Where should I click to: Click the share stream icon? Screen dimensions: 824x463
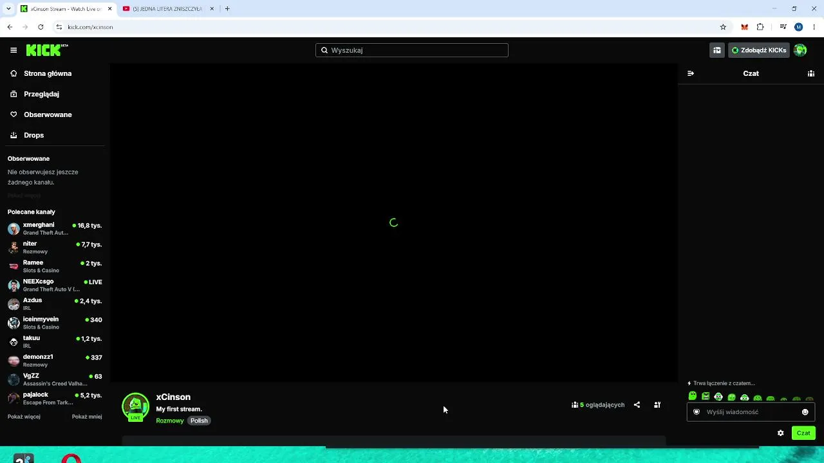click(637, 405)
